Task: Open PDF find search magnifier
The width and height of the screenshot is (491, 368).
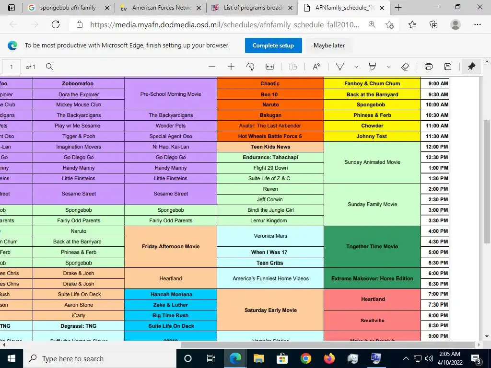Action: pos(49,66)
